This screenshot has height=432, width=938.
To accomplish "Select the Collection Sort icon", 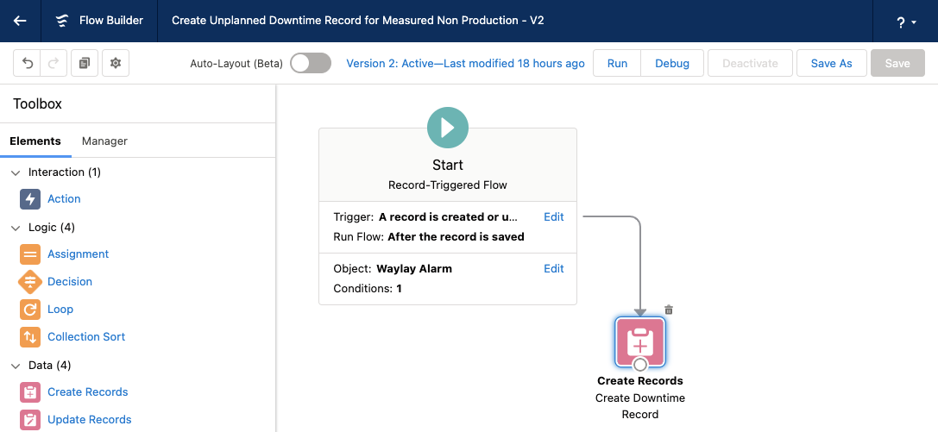I will click(30, 337).
